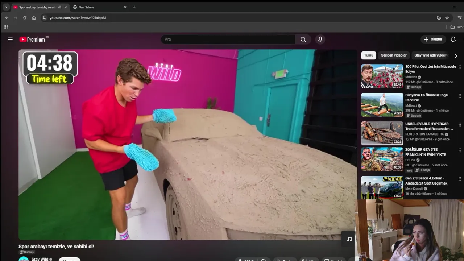The height and width of the screenshot is (261, 464).
Task: Select the 'Seriden videolar' filter chip
Action: (394, 55)
